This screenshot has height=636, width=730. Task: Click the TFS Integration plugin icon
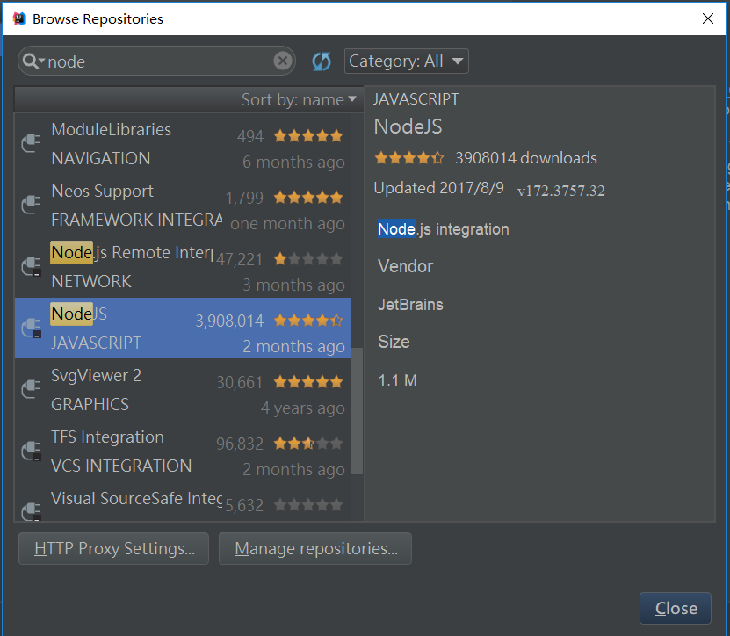32,452
